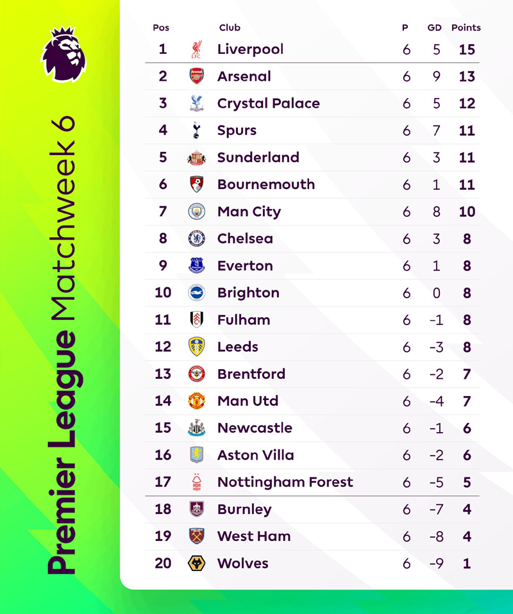Viewport: 513px width, 614px height.
Task: Click the Liverpool club crest
Action: click(196, 49)
